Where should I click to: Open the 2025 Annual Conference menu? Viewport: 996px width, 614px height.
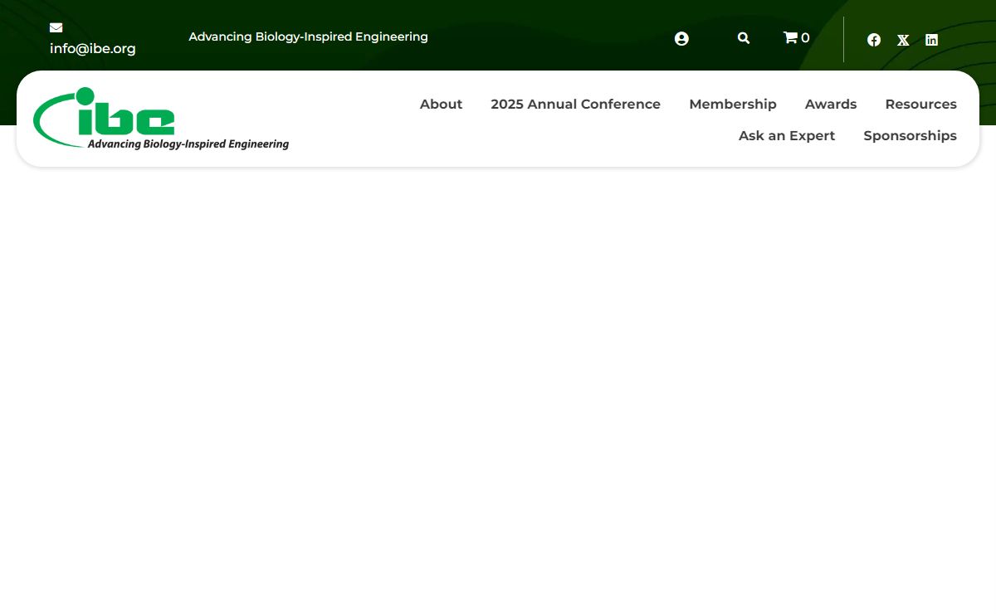[x=575, y=104]
